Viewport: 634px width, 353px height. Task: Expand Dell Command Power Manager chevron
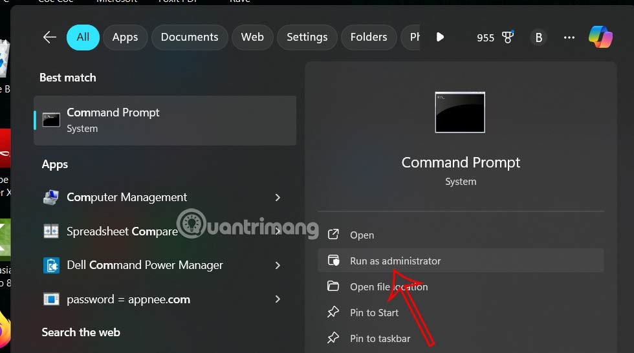(x=278, y=265)
